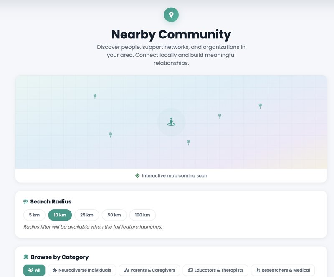The image size is (334, 277).
Task: Click the lowest pin on the map
Action: pyautogui.click(x=188, y=143)
